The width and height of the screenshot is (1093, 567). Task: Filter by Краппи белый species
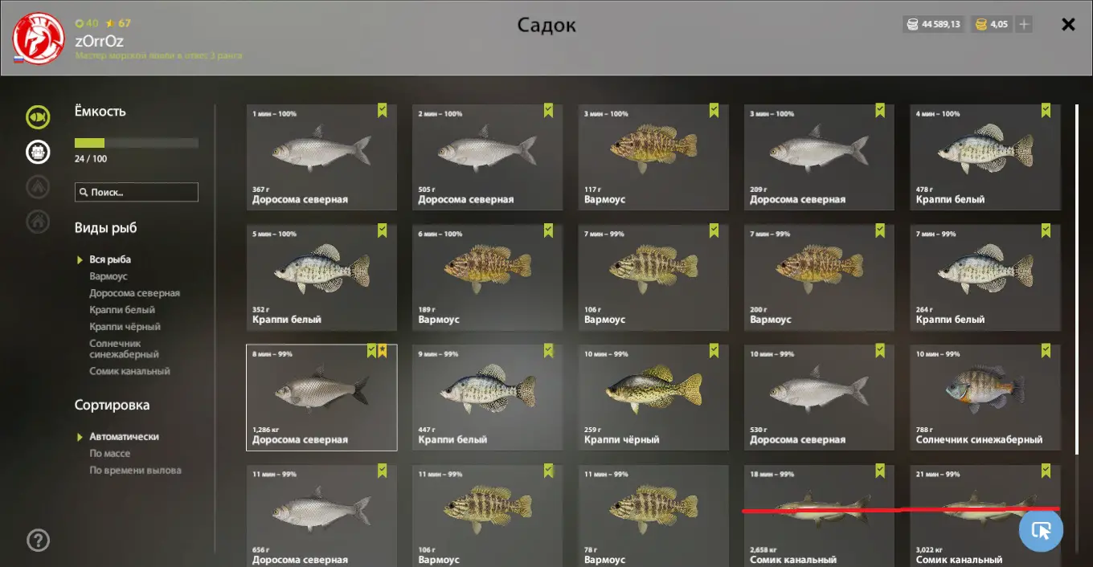pos(122,310)
